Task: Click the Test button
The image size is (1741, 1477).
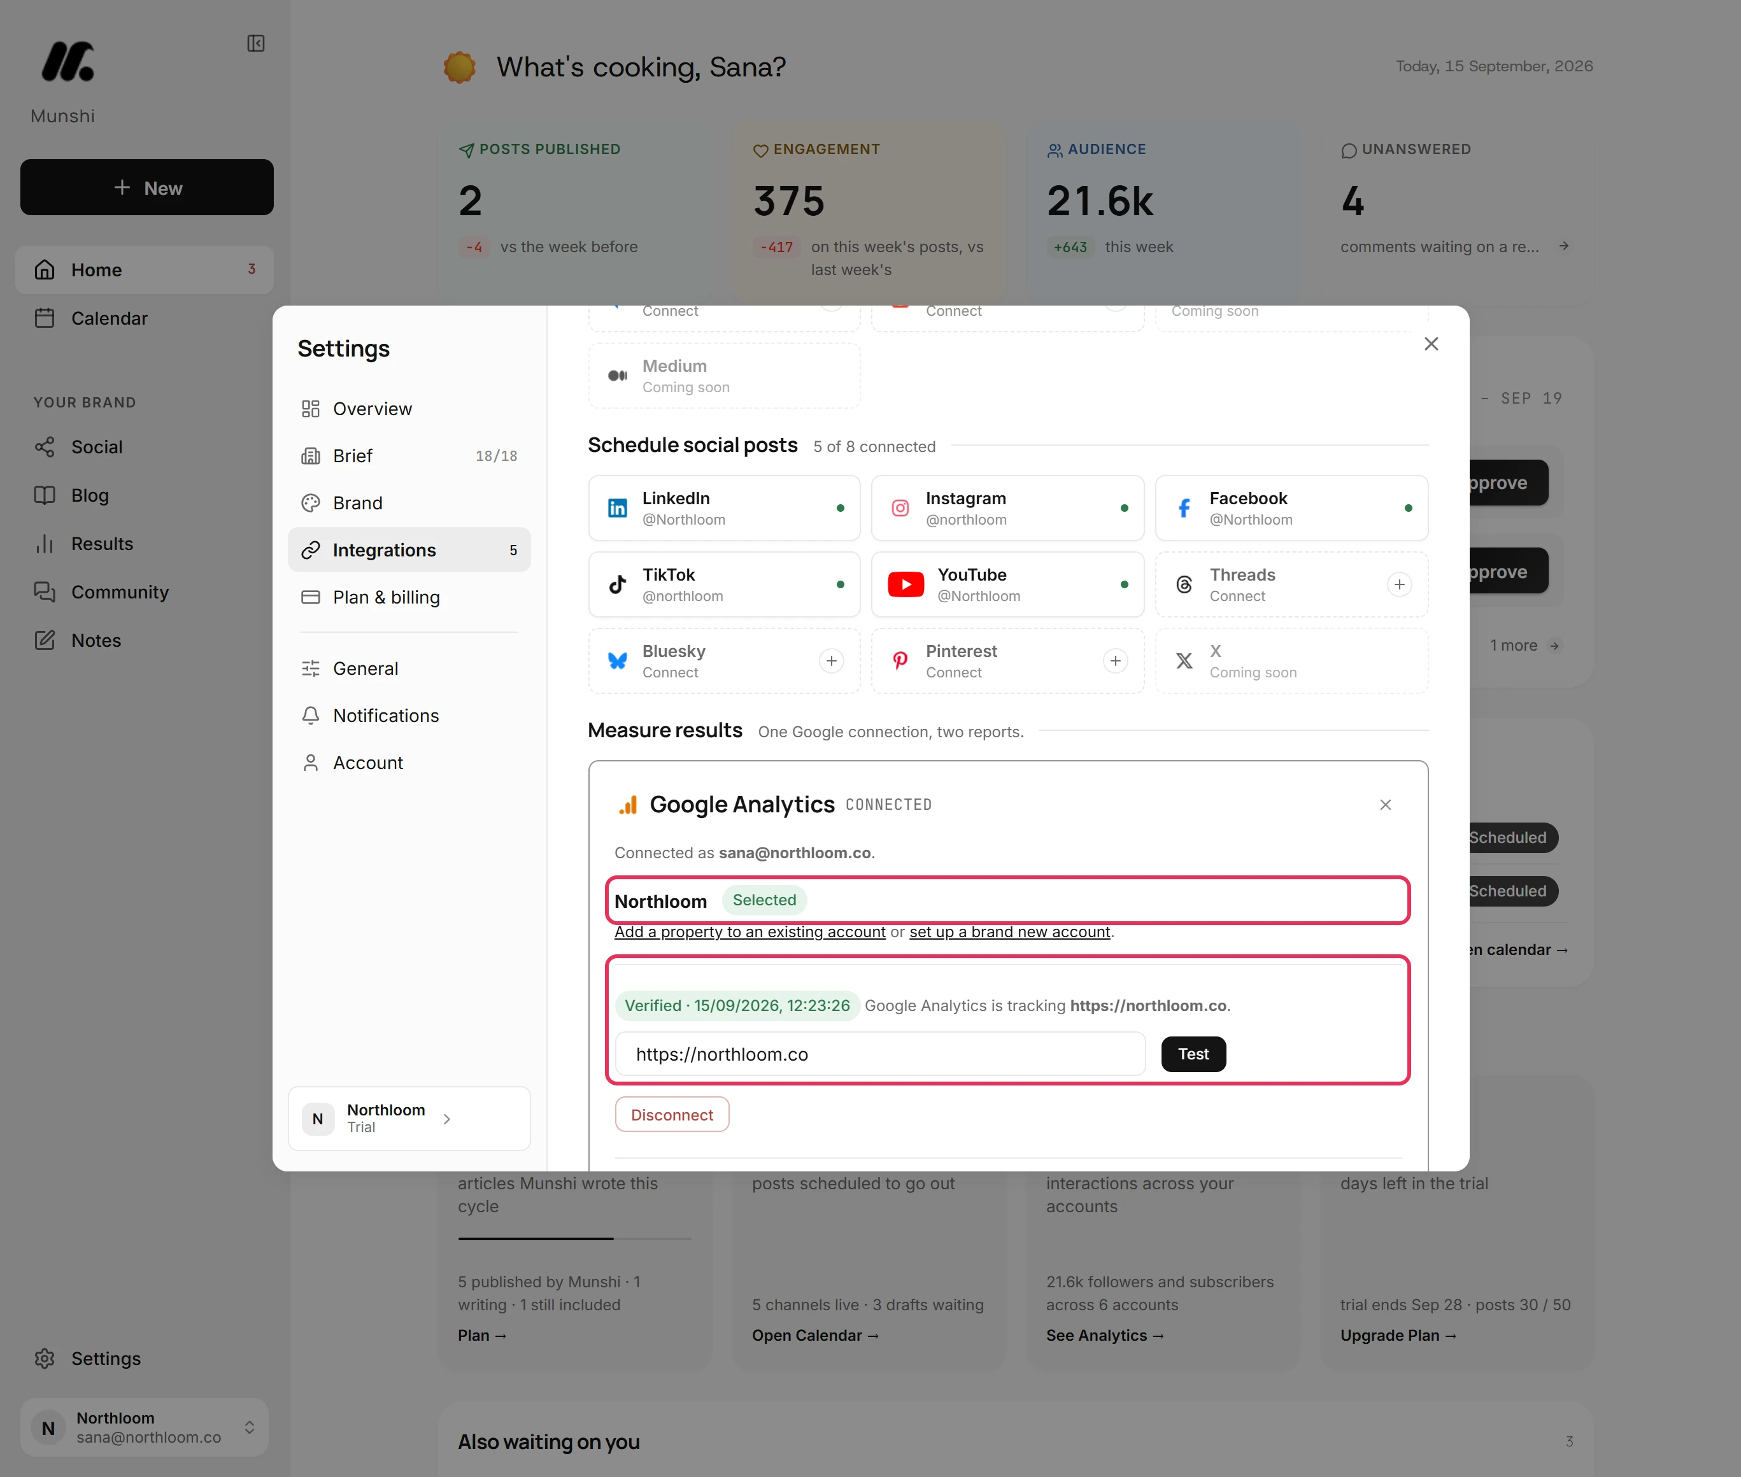Action: [1193, 1054]
